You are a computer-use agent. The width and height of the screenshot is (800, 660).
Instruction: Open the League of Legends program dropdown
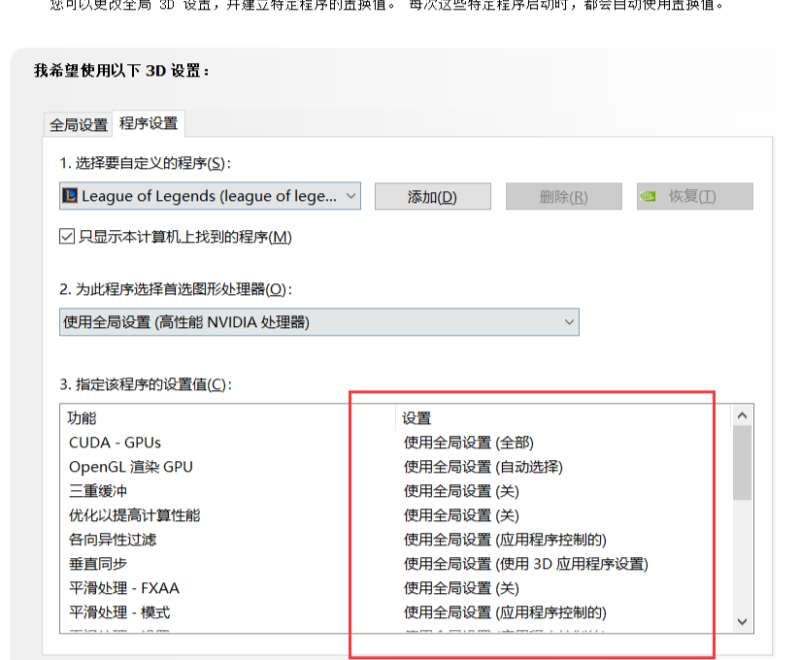210,196
